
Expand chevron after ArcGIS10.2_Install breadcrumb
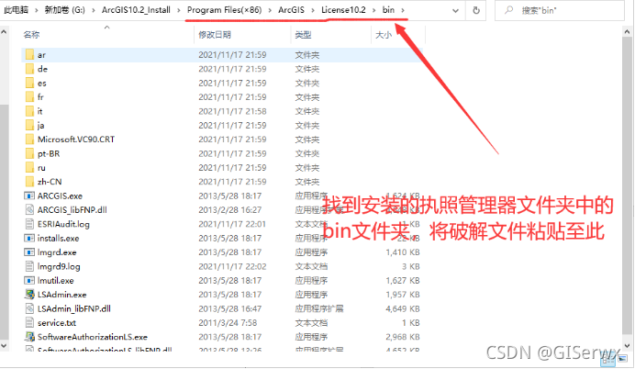[179, 10]
